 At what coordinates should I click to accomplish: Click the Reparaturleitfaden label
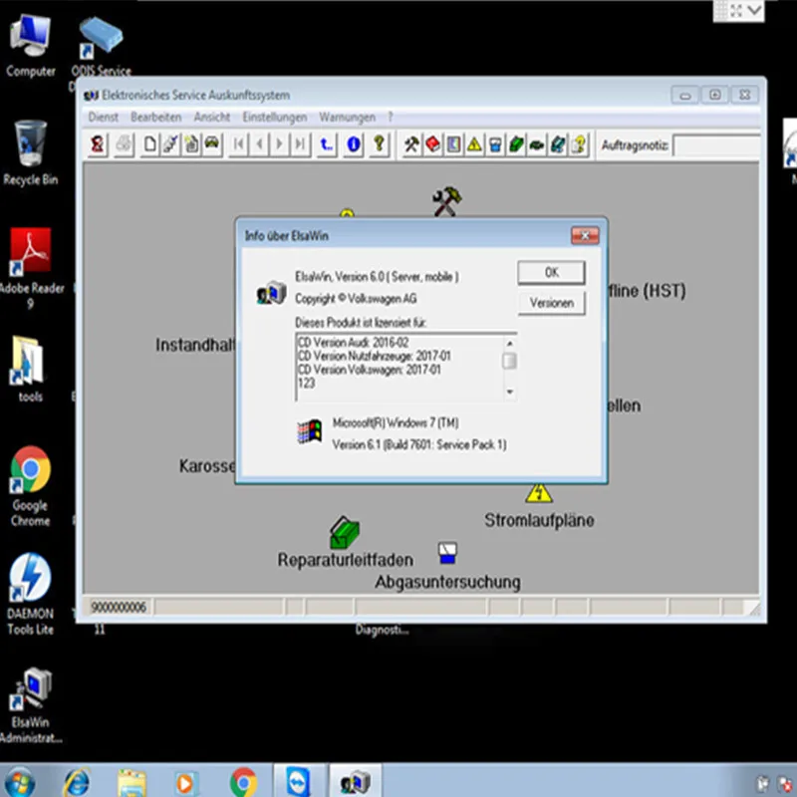click(x=345, y=560)
